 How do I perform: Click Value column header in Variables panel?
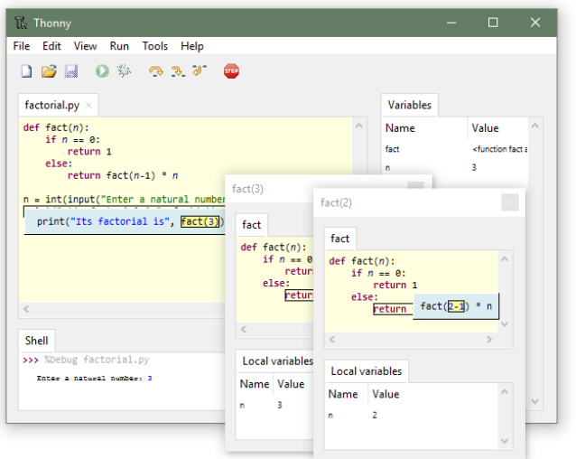point(498,128)
